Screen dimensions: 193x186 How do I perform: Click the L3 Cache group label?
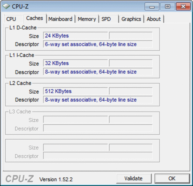(20, 112)
